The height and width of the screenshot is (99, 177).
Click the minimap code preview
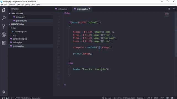point(167,15)
